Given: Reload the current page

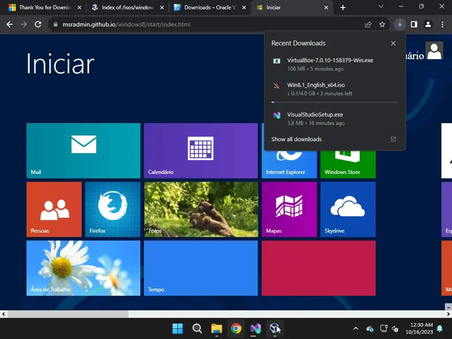Looking at the screenshot, I should click(38, 25).
